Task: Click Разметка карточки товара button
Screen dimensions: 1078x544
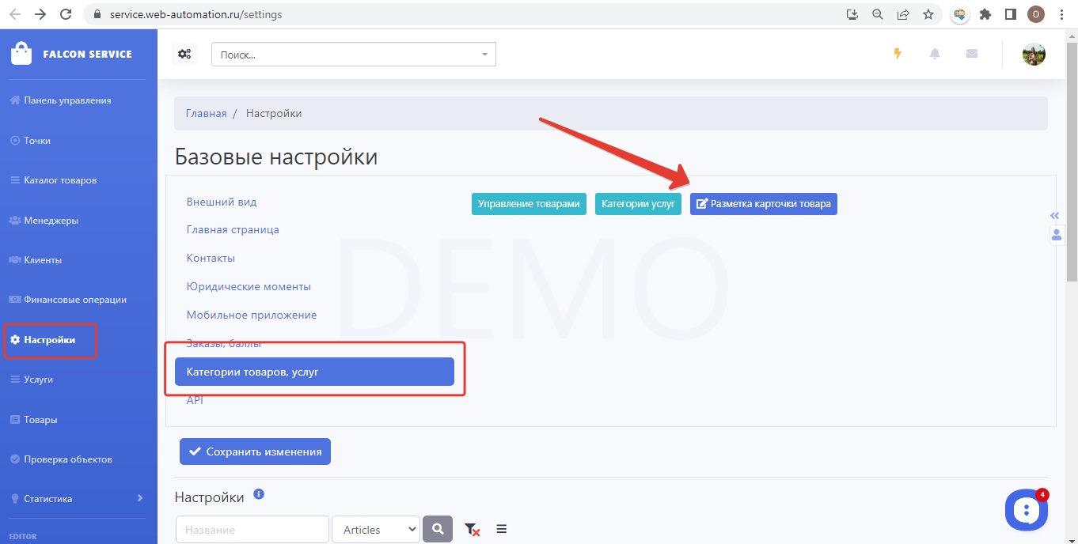Action: point(763,203)
